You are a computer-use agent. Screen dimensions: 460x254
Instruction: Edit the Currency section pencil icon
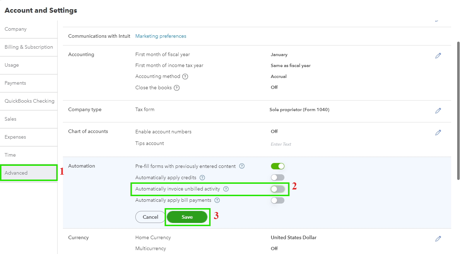tap(438, 238)
